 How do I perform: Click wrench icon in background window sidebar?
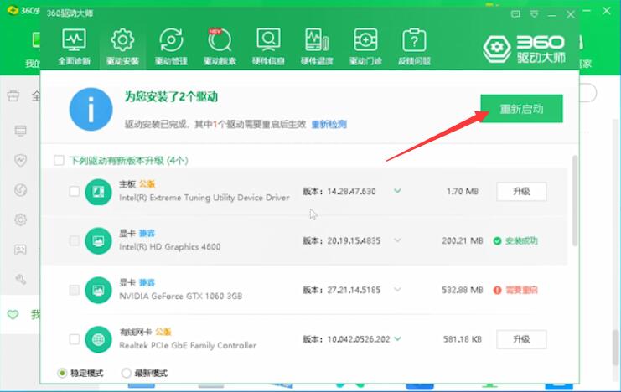click(20, 279)
